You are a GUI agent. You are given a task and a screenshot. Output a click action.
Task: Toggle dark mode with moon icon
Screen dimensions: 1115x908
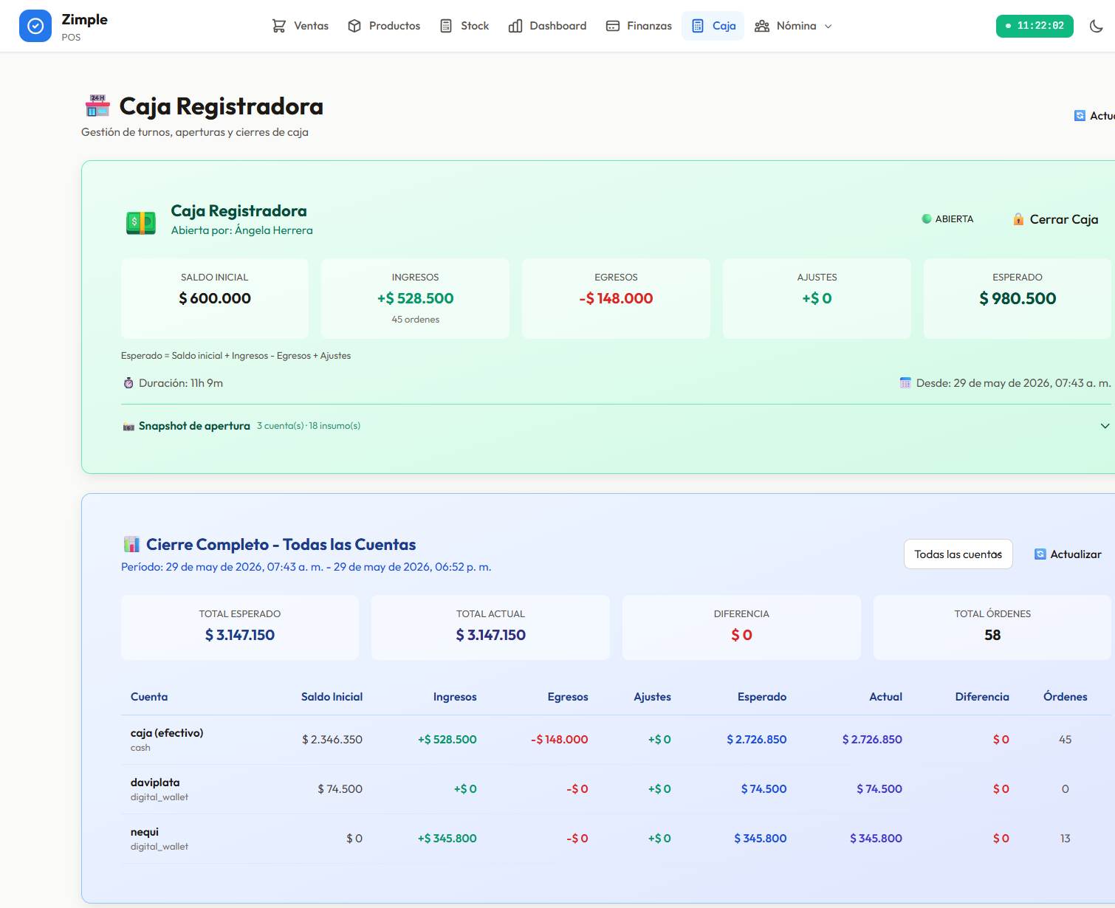(1096, 26)
